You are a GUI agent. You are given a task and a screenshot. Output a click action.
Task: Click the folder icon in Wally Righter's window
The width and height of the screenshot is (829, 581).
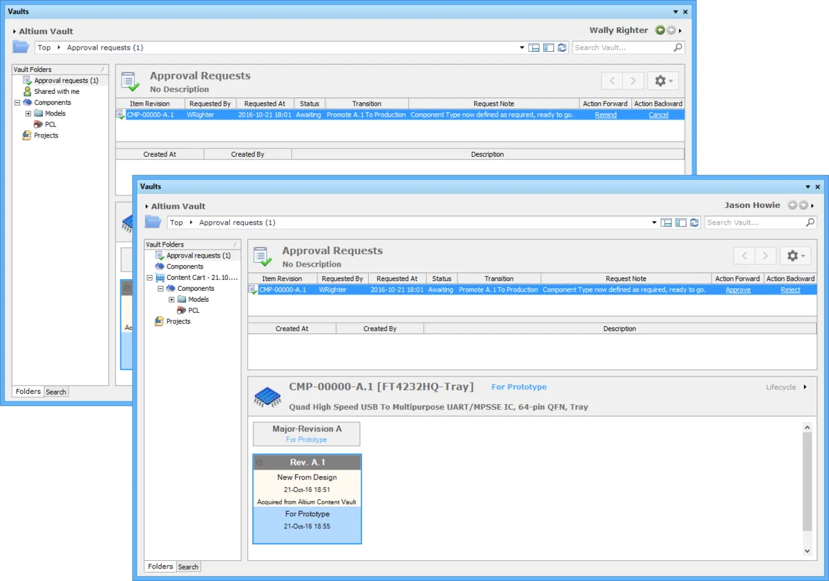(21, 47)
